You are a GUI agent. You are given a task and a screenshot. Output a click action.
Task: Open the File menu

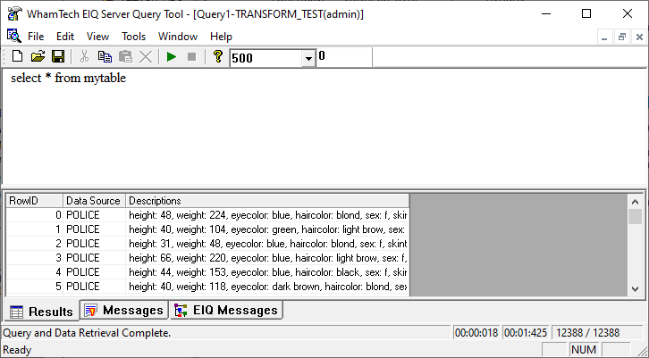point(36,37)
